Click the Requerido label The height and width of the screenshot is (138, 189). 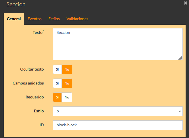(x=35, y=97)
